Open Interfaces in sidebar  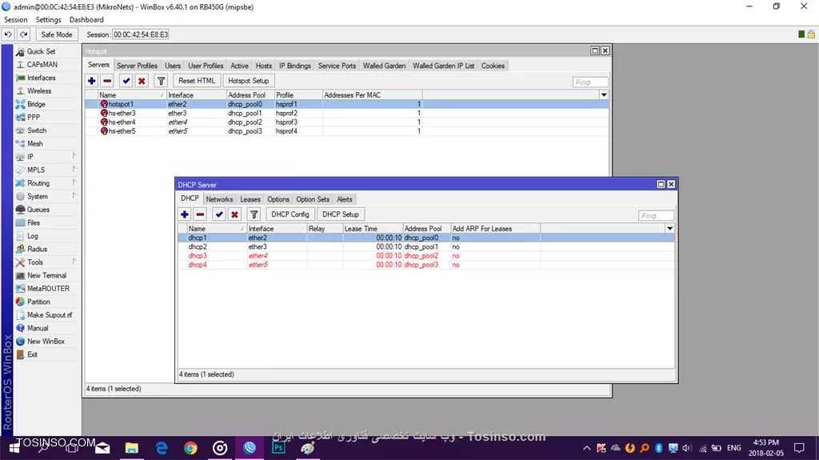(x=42, y=78)
